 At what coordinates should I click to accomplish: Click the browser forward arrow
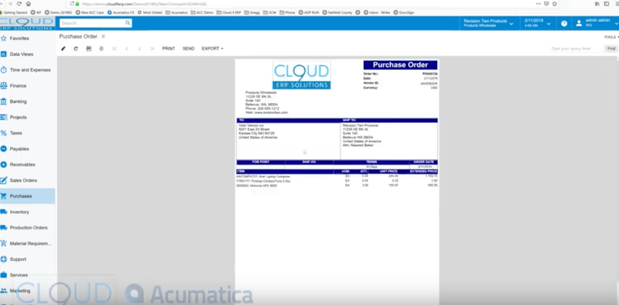coord(10,4)
